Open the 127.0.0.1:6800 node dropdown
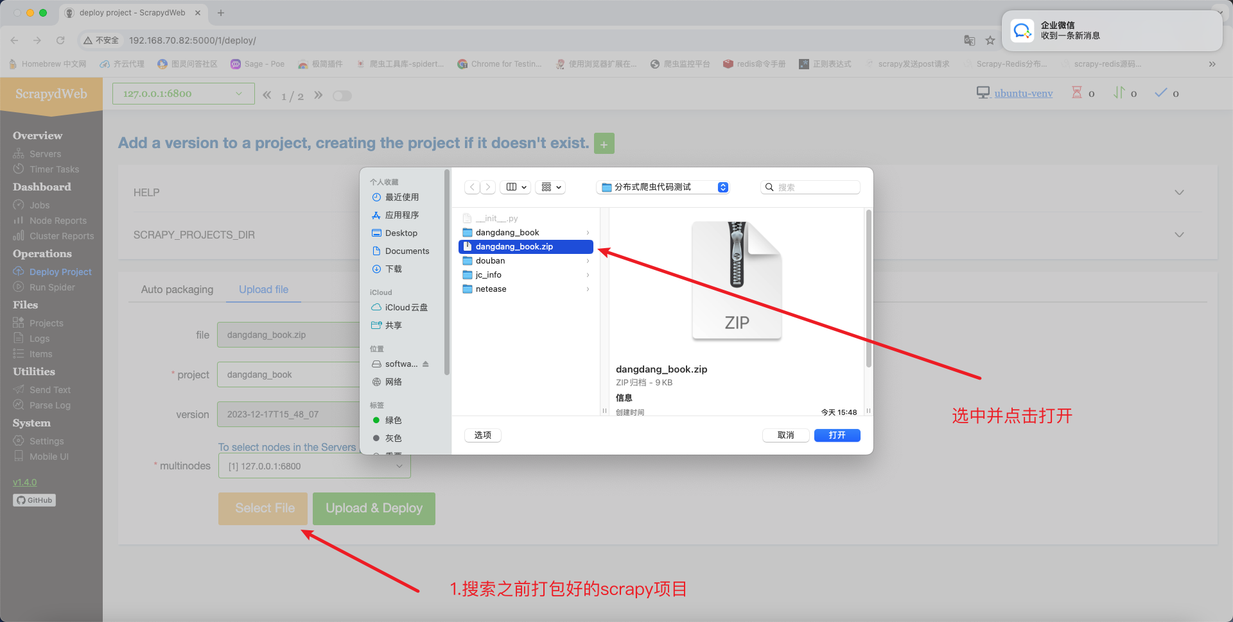The width and height of the screenshot is (1233, 622). 184,94
